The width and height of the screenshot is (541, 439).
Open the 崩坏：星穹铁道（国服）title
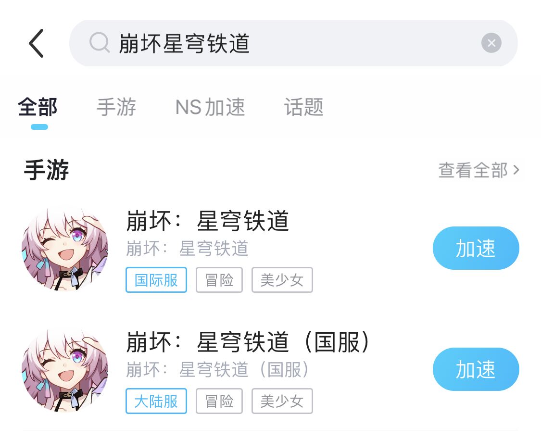pos(249,342)
